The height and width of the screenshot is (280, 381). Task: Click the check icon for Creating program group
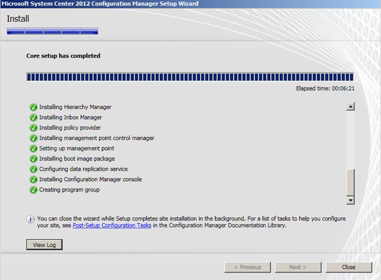tap(33, 190)
